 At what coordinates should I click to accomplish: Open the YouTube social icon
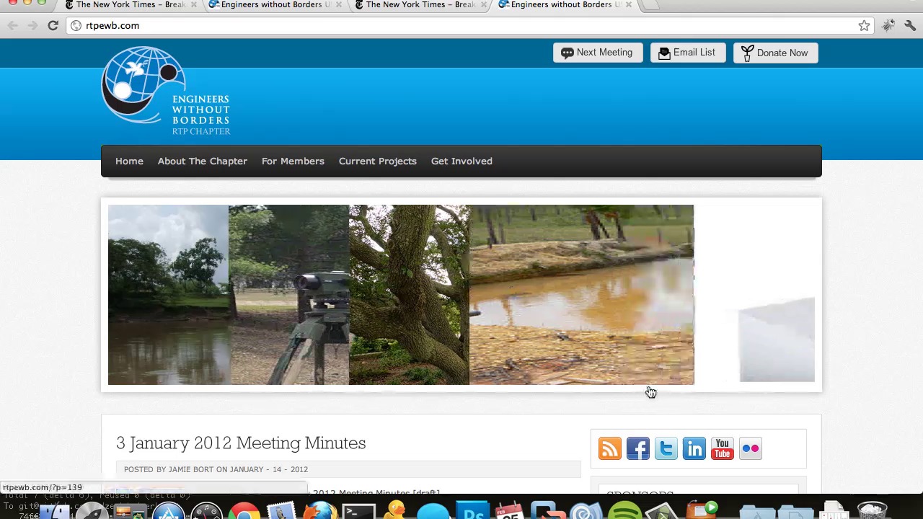click(723, 448)
